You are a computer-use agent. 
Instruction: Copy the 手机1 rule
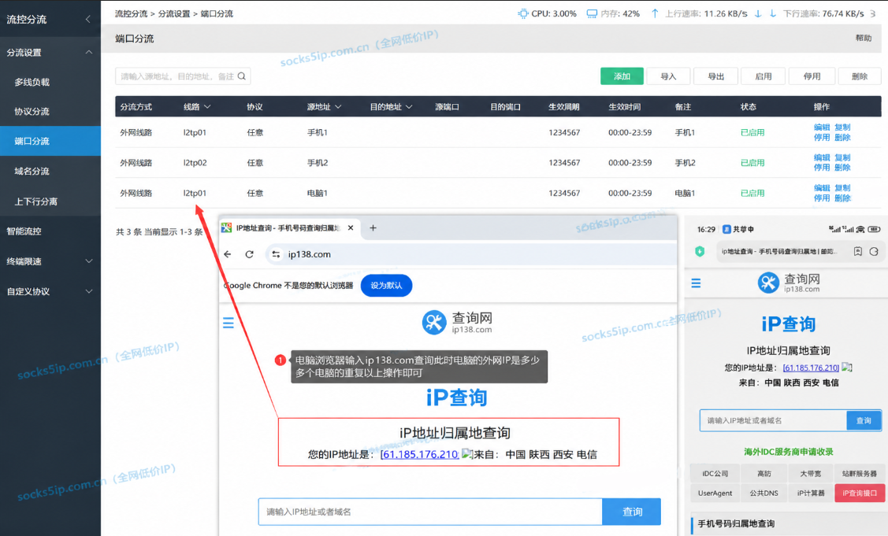(x=843, y=128)
